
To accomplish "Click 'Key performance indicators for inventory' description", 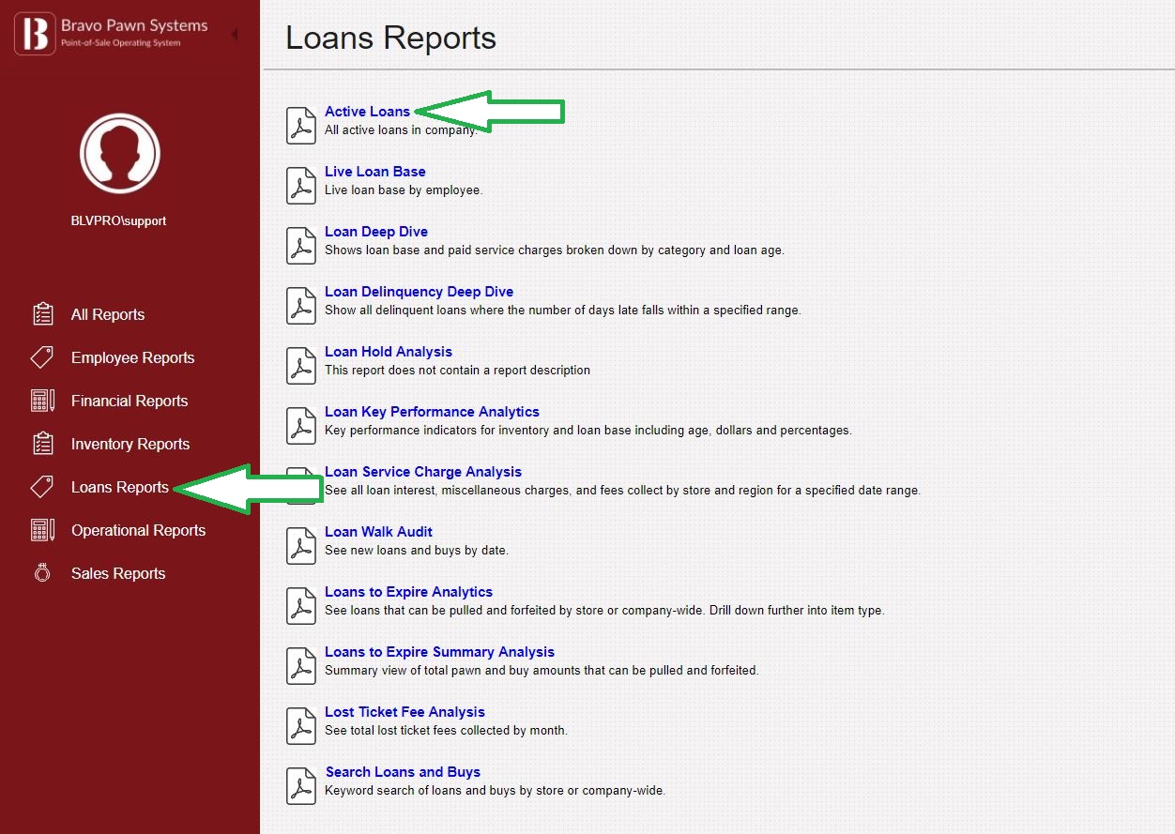I will [x=588, y=431].
